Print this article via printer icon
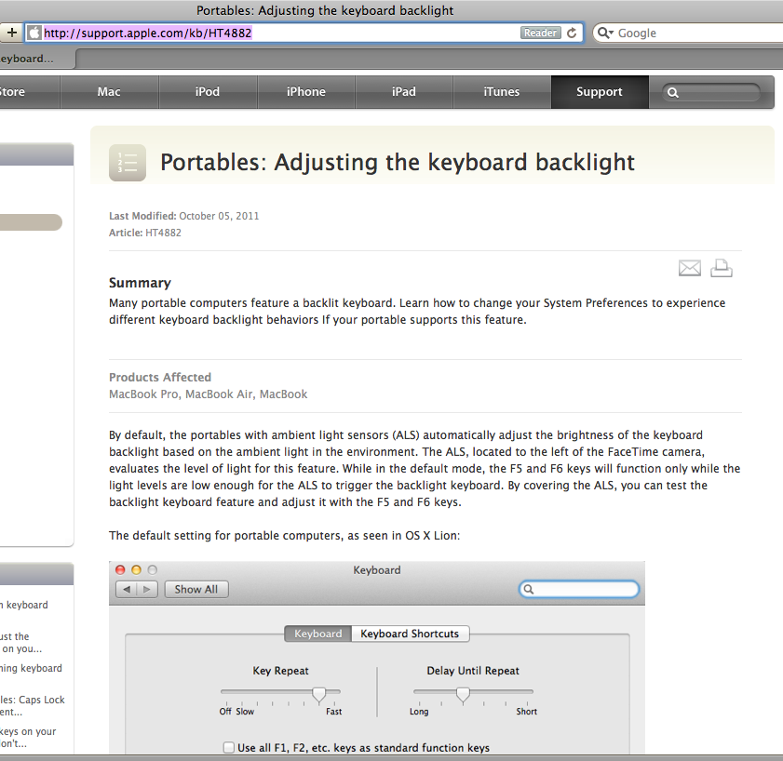This screenshot has width=783, height=761. pos(721,268)
